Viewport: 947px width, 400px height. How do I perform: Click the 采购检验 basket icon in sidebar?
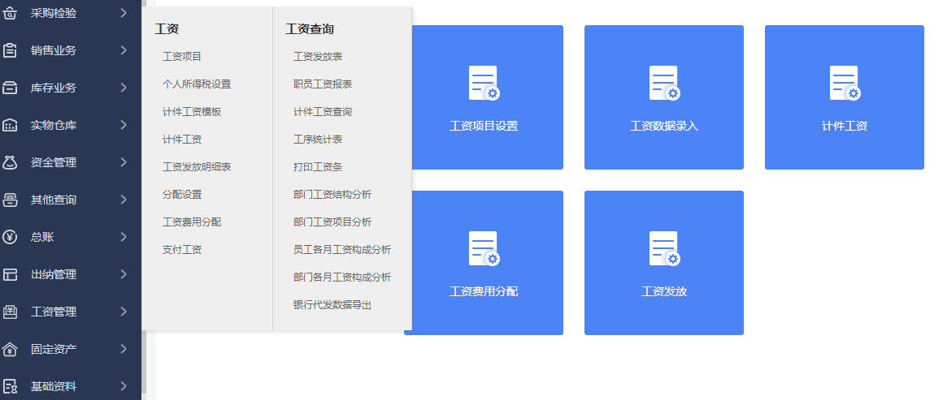tap(9, 13)
